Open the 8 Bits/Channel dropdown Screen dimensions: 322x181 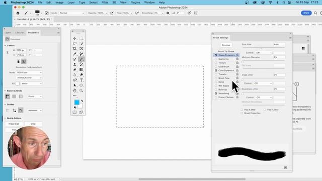(x=29, y=78)
